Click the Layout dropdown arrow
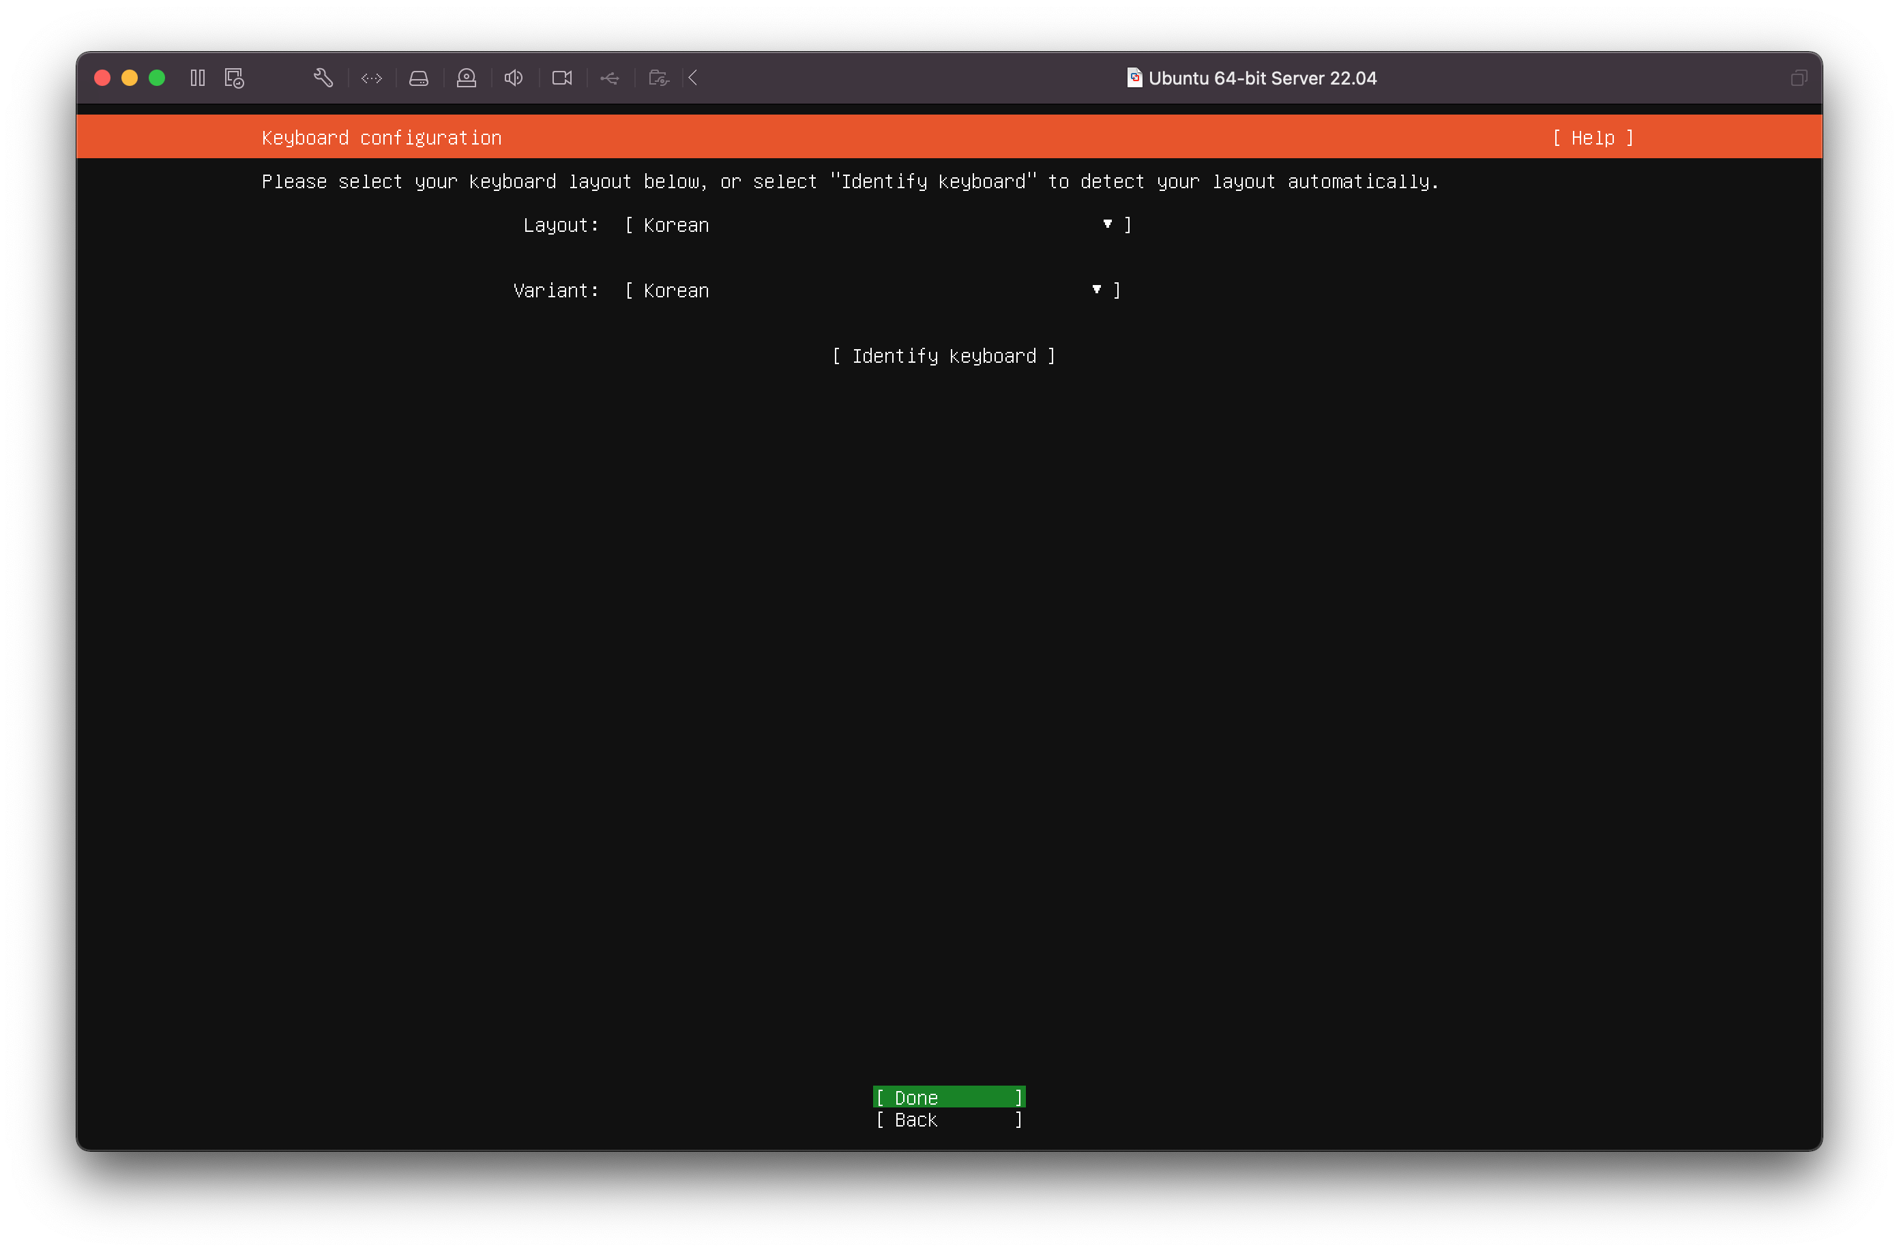The image size is (1899, 1252). point(1108,224)
